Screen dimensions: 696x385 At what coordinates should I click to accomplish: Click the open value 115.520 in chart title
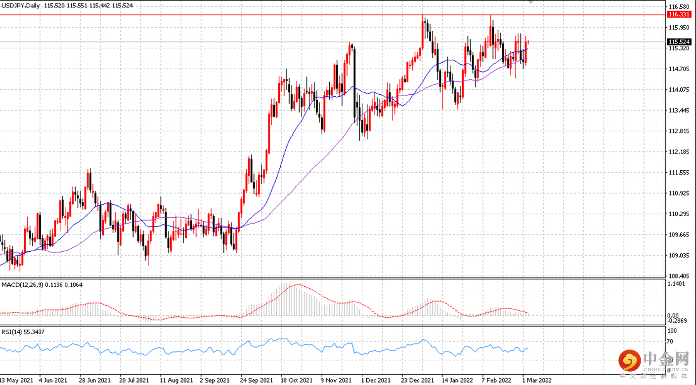point(54,5)
